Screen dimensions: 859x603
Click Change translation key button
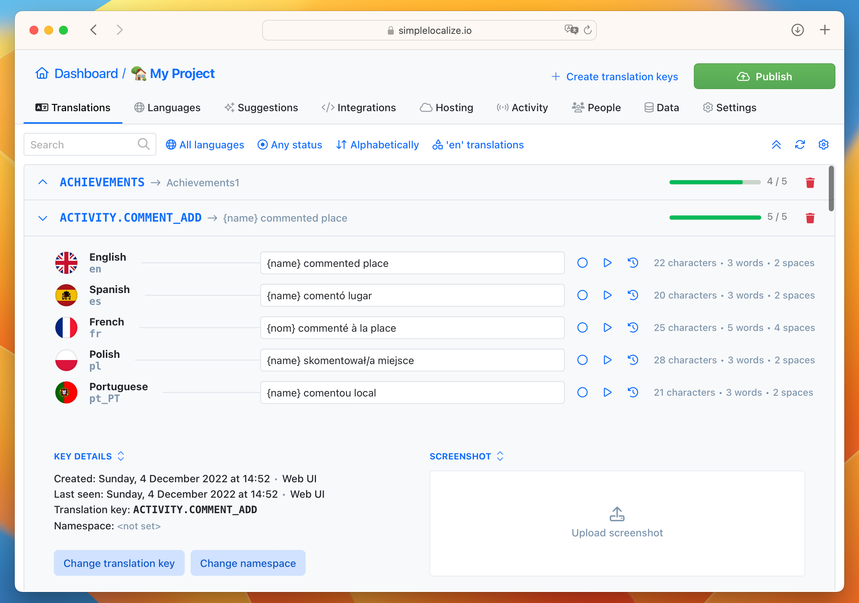pos(119,563)
